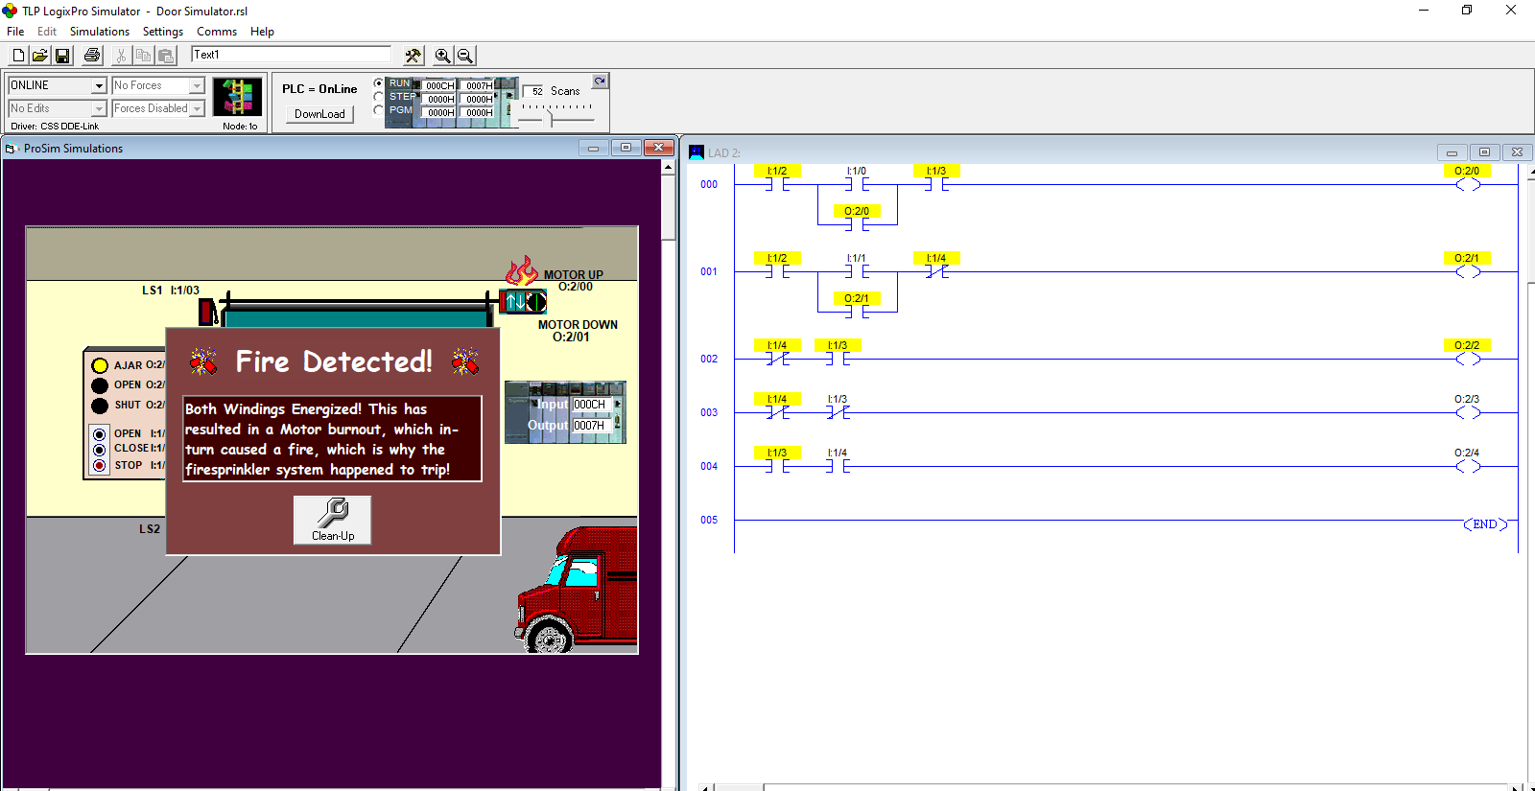
Task: Click the Output value field showing 0007H
Action: coord(592,426)
